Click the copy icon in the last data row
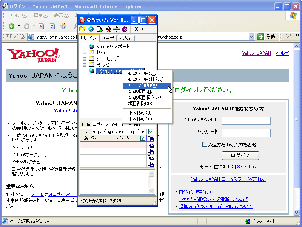 click(151, 164)
